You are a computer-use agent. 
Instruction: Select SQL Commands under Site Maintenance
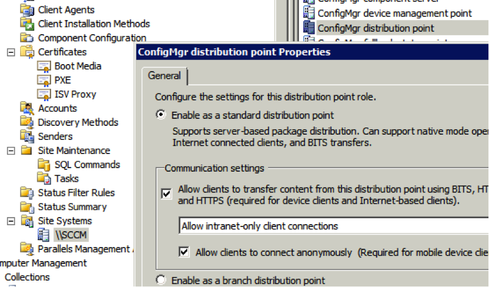tap(88, 165)
